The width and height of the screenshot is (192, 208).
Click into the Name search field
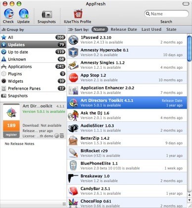coord(167,14)
